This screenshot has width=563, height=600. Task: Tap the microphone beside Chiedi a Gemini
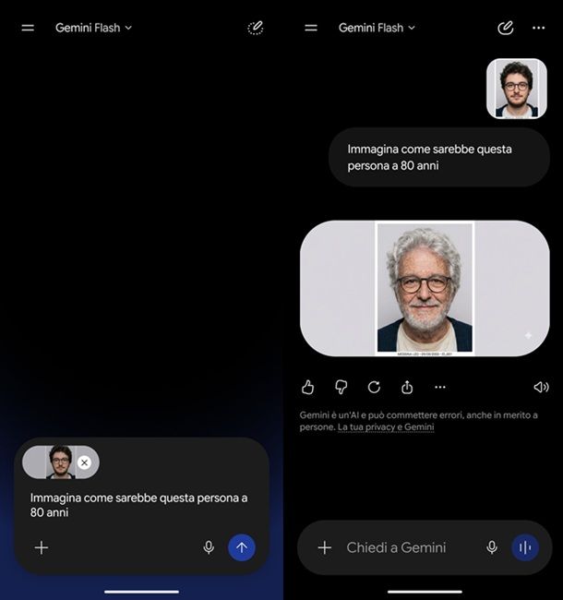click(492, 547)
